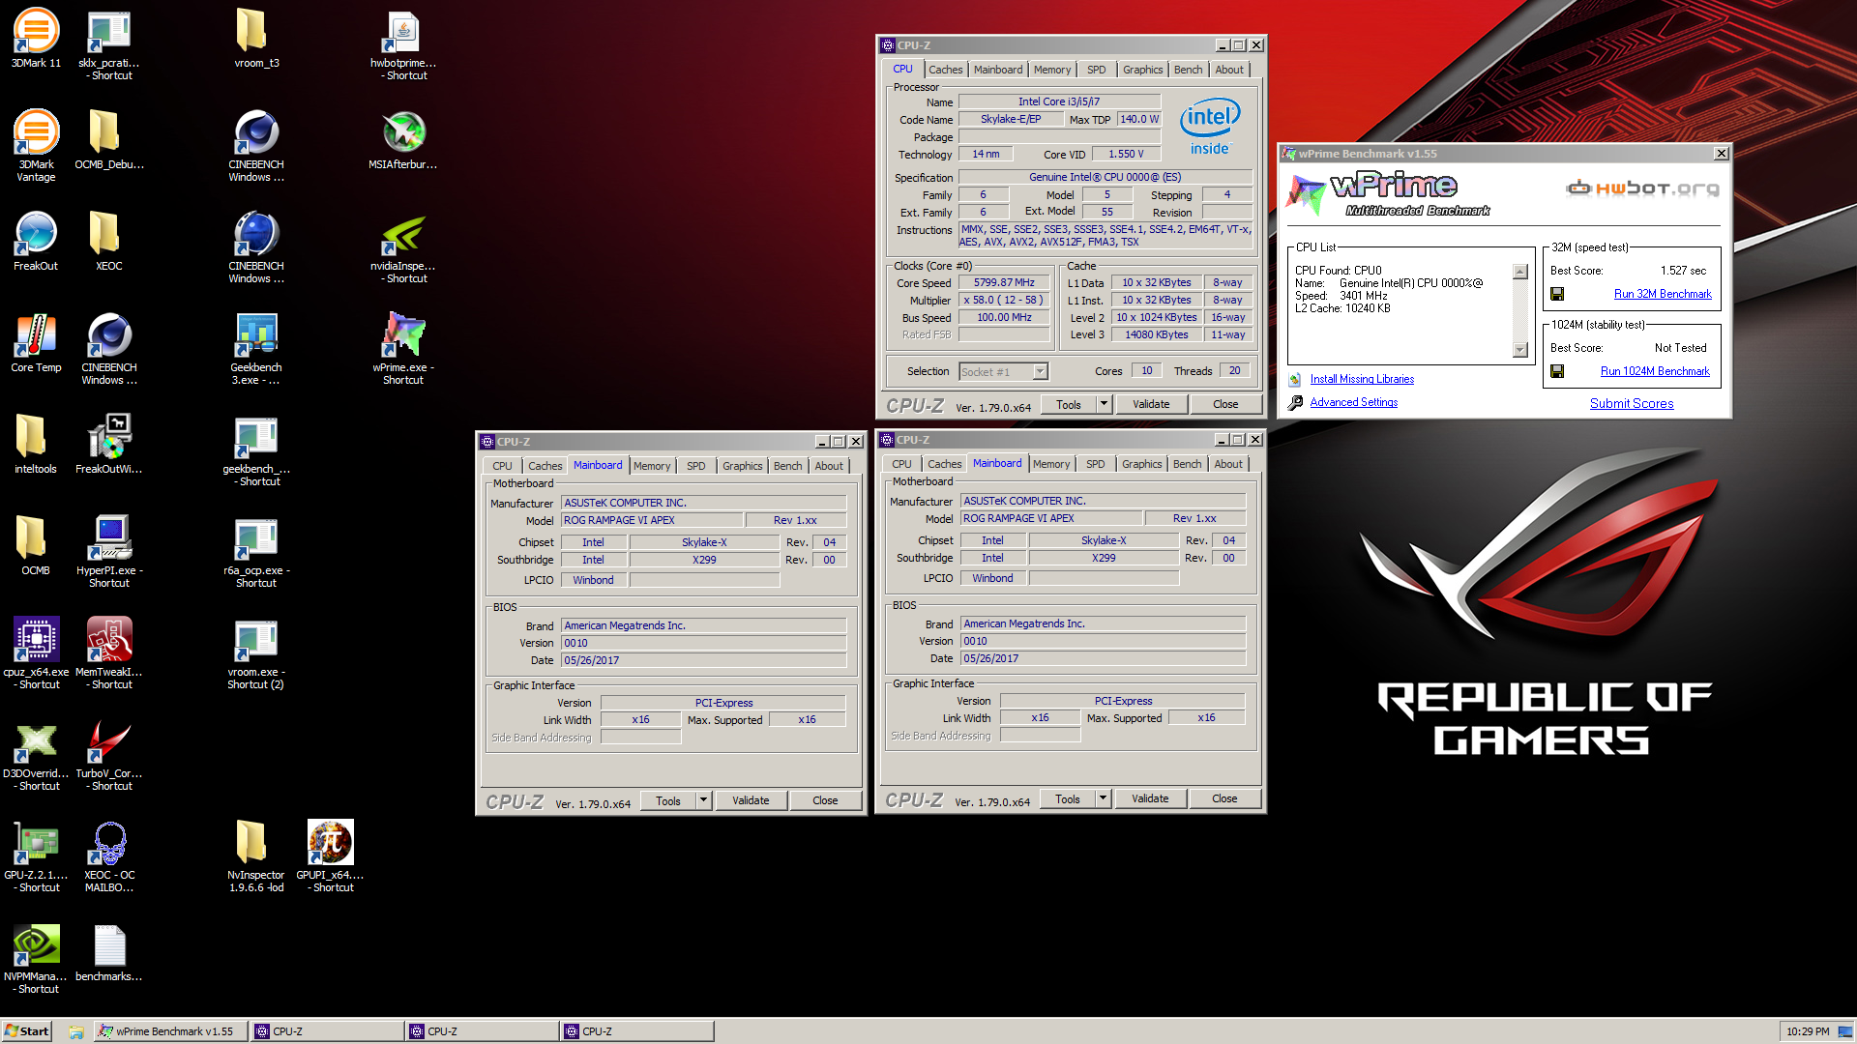Launch the D3DOverride shortcut icon
Image resolution: width=1857 pixels, height=1044 pixels.
[x=36, y=741]
